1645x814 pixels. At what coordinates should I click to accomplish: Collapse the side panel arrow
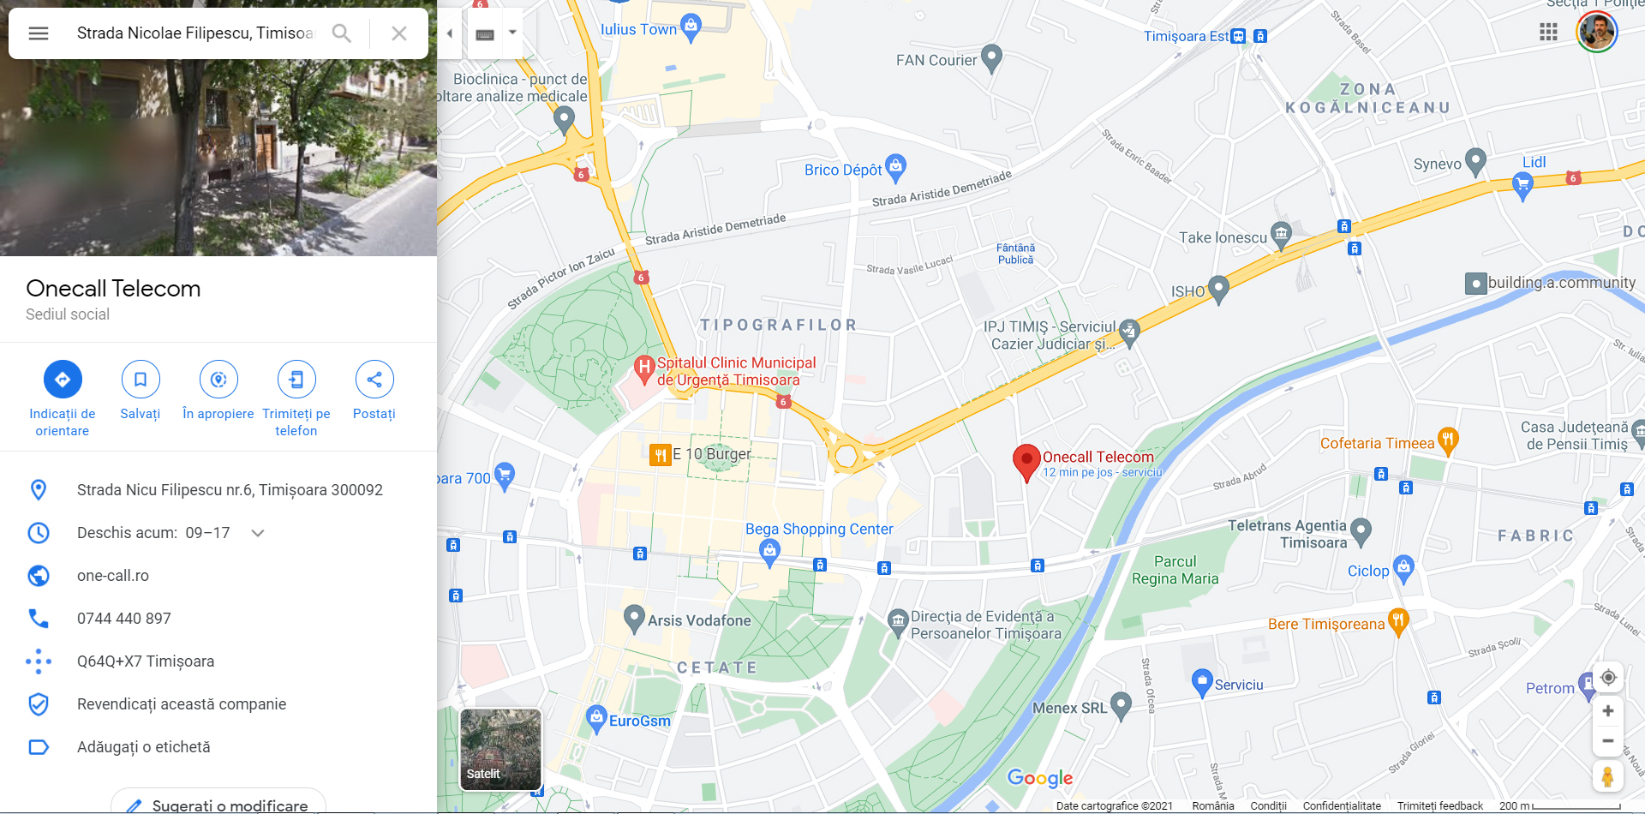[450, 33]
